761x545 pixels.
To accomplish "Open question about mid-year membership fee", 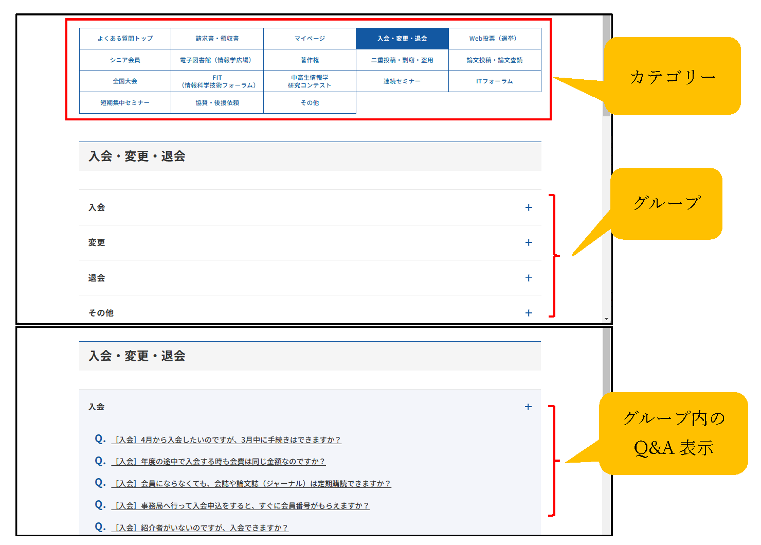I will (x=220, y=462).
